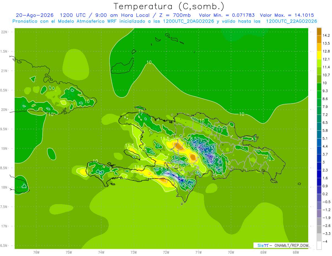The height and width of the screenshot is (256, 332).
Task: Click the '10.7' label on the color legend
Action: [x=327, y=75]
